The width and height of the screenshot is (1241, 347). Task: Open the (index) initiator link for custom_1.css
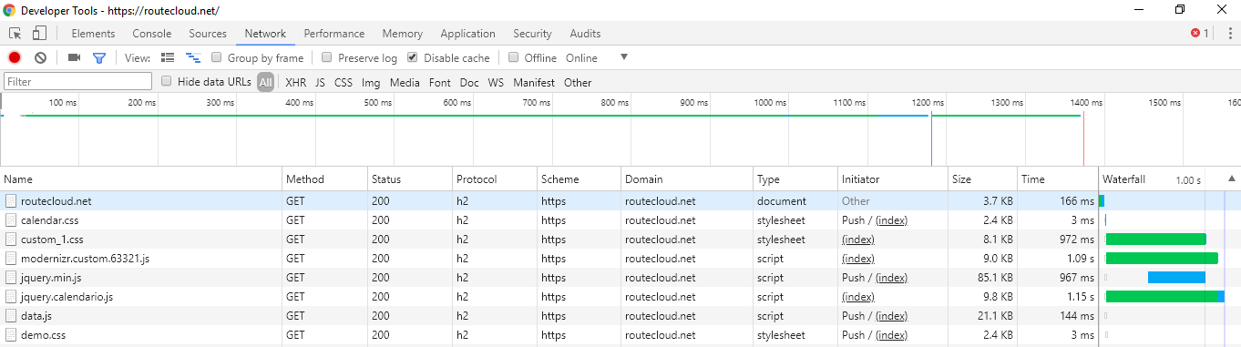858,240
